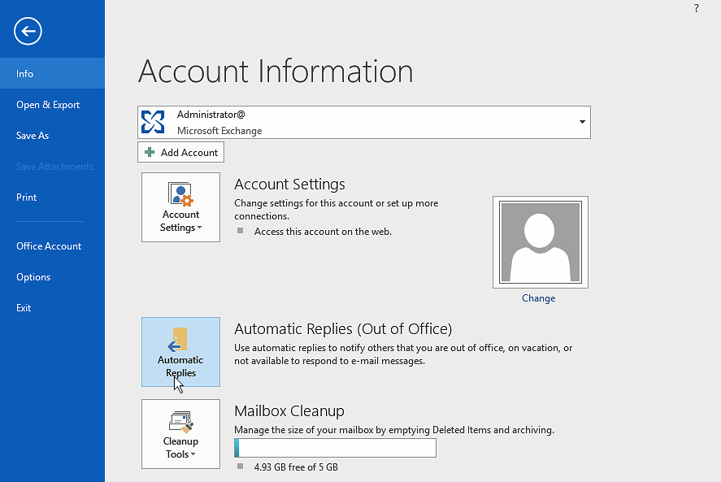Click the help question mark icon

[x=696, y=8]
